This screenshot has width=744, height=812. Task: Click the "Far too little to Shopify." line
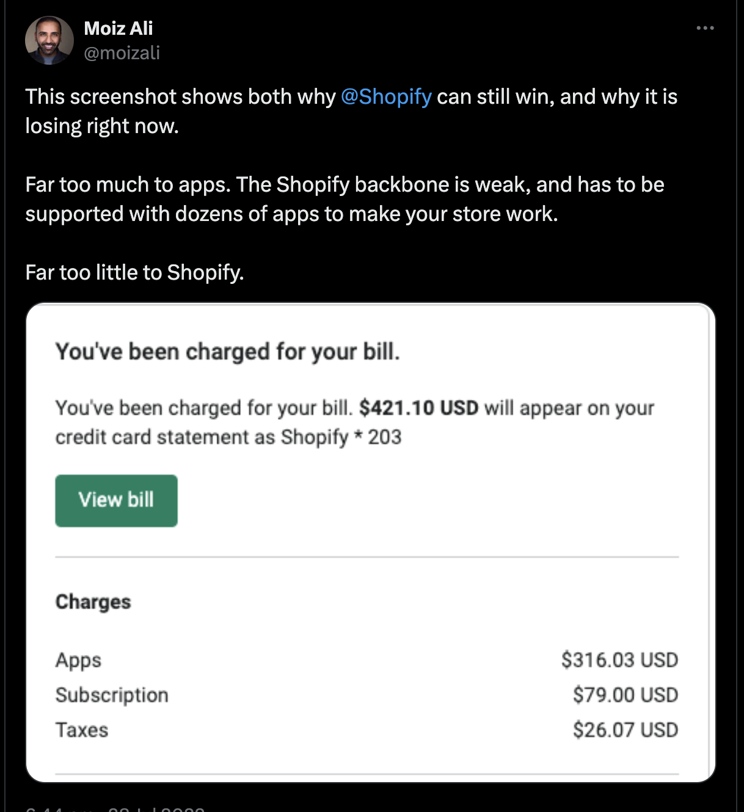click(134, 272)
